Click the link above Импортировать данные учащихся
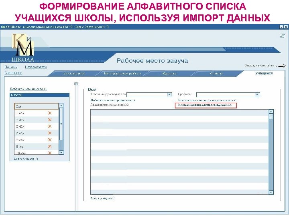Screen dimensions: 289x216 208,100
